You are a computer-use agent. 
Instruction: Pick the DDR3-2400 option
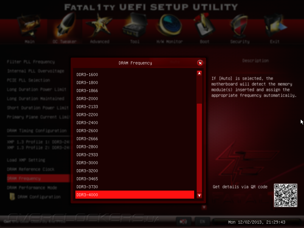point(135,123)
